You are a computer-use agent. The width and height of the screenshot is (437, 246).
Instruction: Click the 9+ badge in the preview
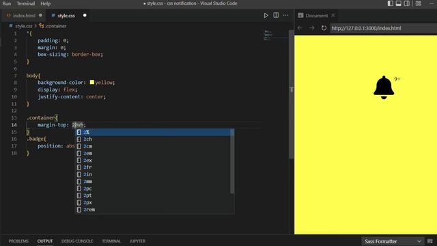click(x=397, y=79)
